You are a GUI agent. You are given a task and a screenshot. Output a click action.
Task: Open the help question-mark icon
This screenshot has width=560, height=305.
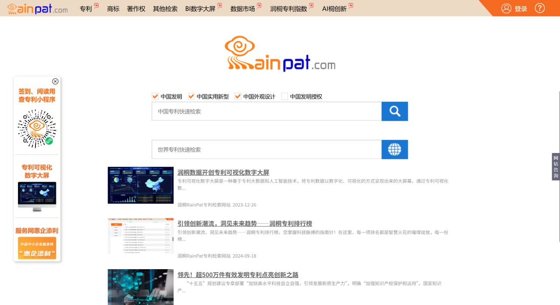click(539, 8)
